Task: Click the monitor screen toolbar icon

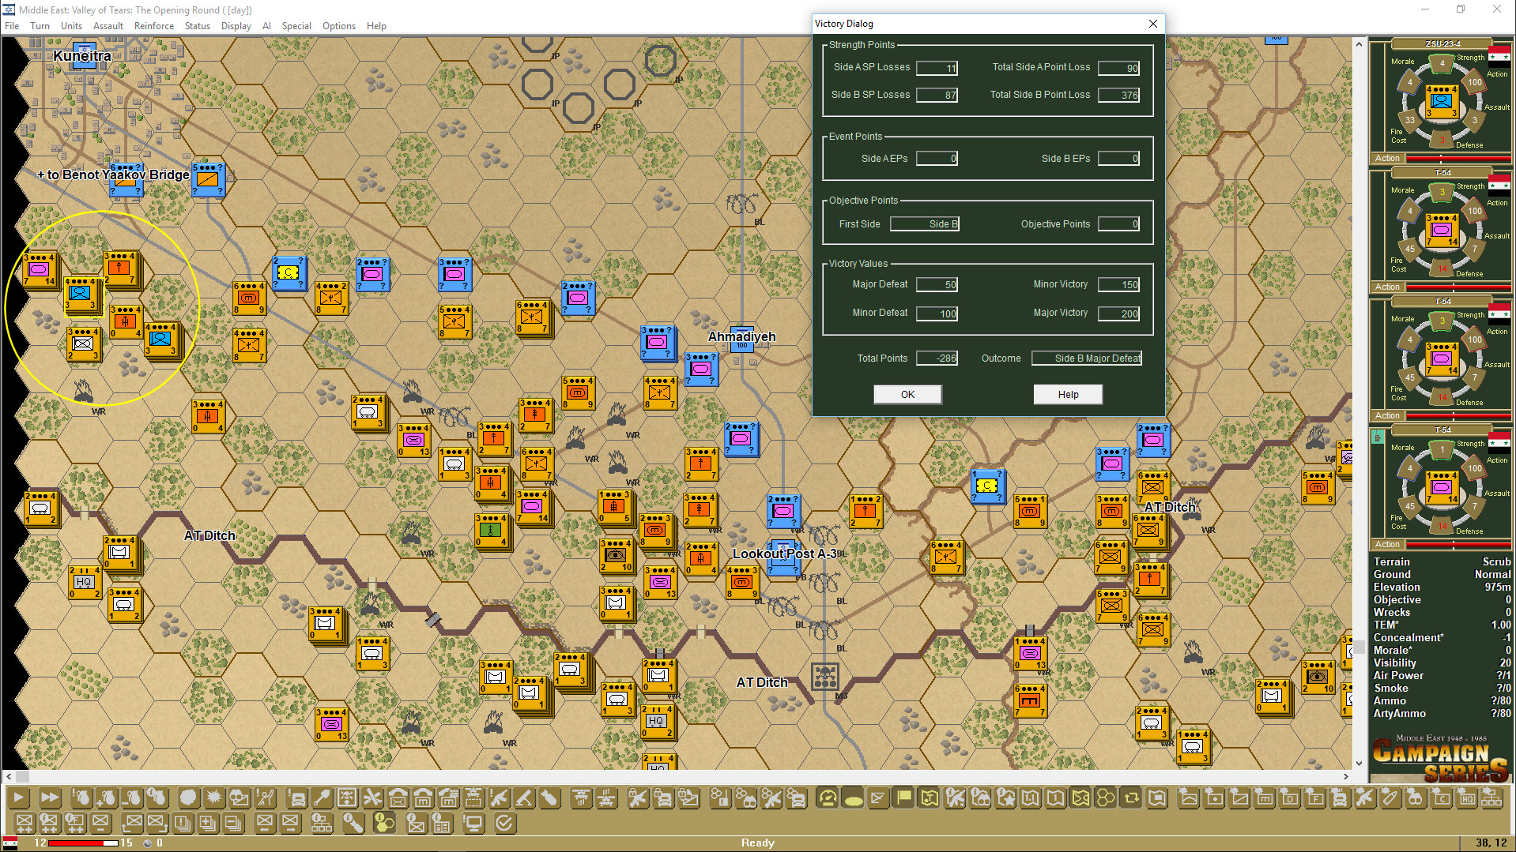Action: click(x=473, y=823)
